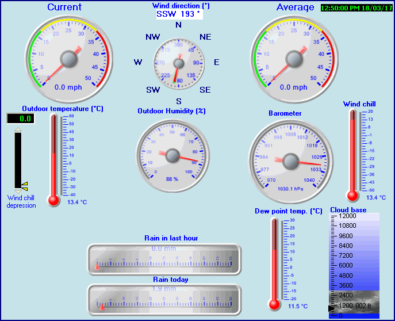
Task: Click the 0.0 mph value on Current gauge
Action: (x=68, y=87)
